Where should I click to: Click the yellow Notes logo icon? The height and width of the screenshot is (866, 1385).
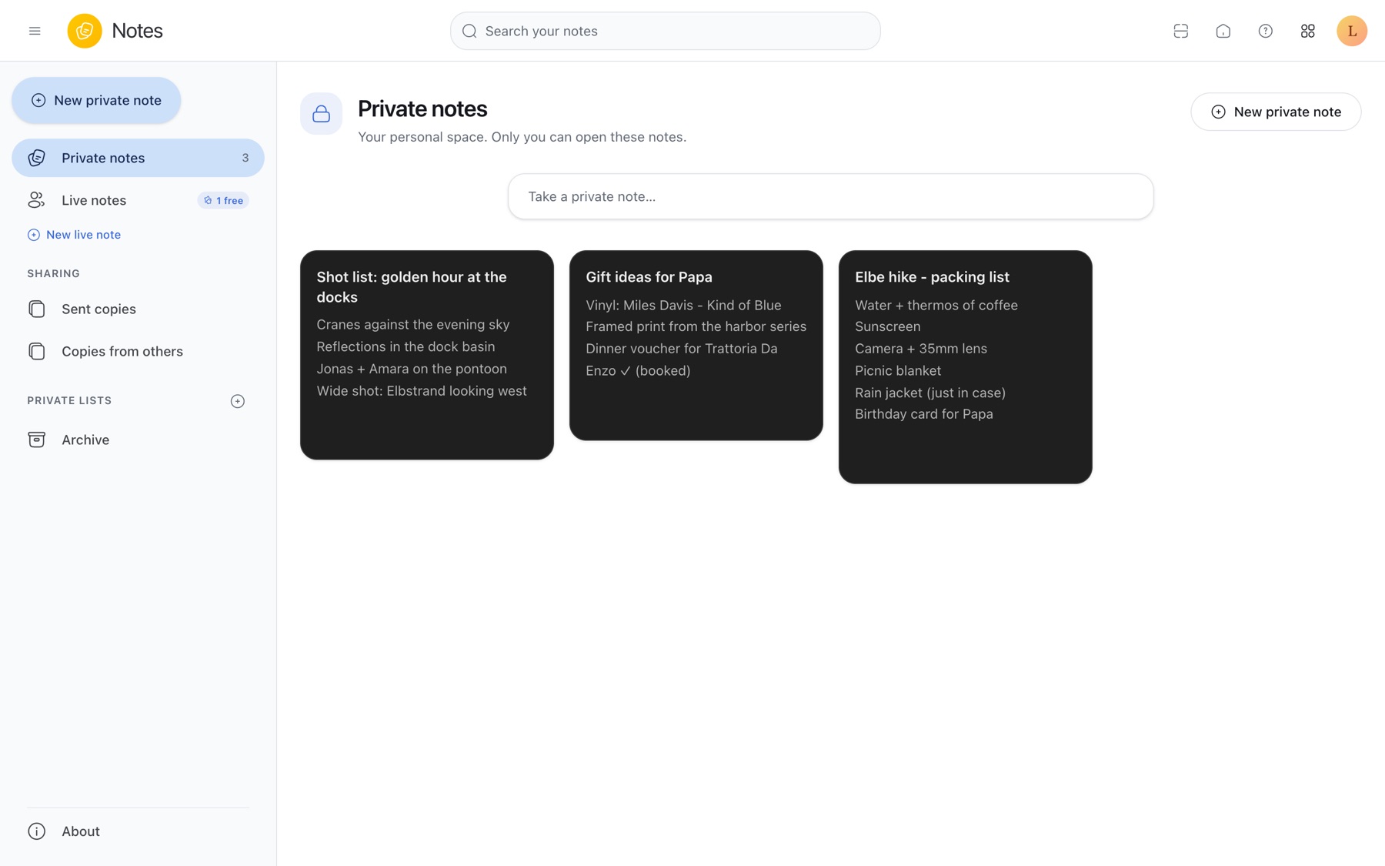85,31
